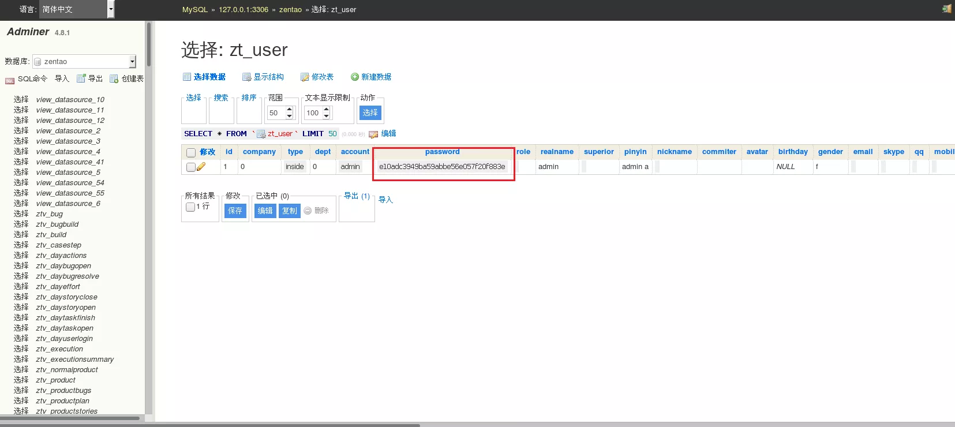
Task: Click the logout icon at top right
Action: 946,9
